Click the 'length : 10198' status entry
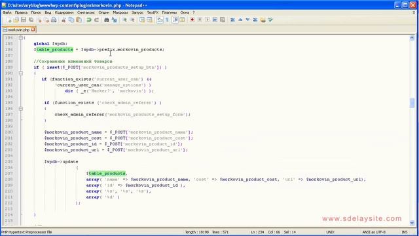The width and height of the screenshot is (419, 236). tap(197, 232)
